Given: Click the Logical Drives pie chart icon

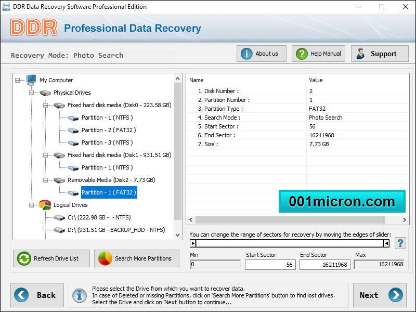Looking at the screenshot, I should 45,205.
